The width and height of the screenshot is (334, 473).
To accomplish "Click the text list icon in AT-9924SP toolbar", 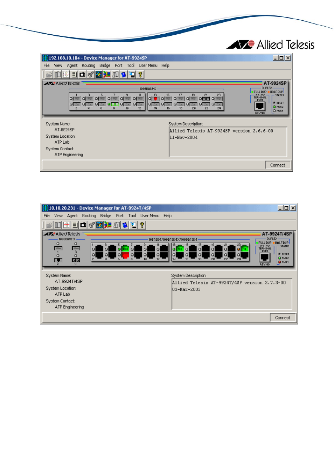I will tap(74, 75).
